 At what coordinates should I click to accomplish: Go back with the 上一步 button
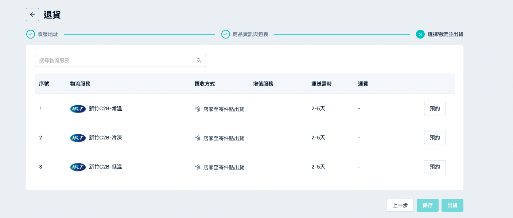[400, 205]
